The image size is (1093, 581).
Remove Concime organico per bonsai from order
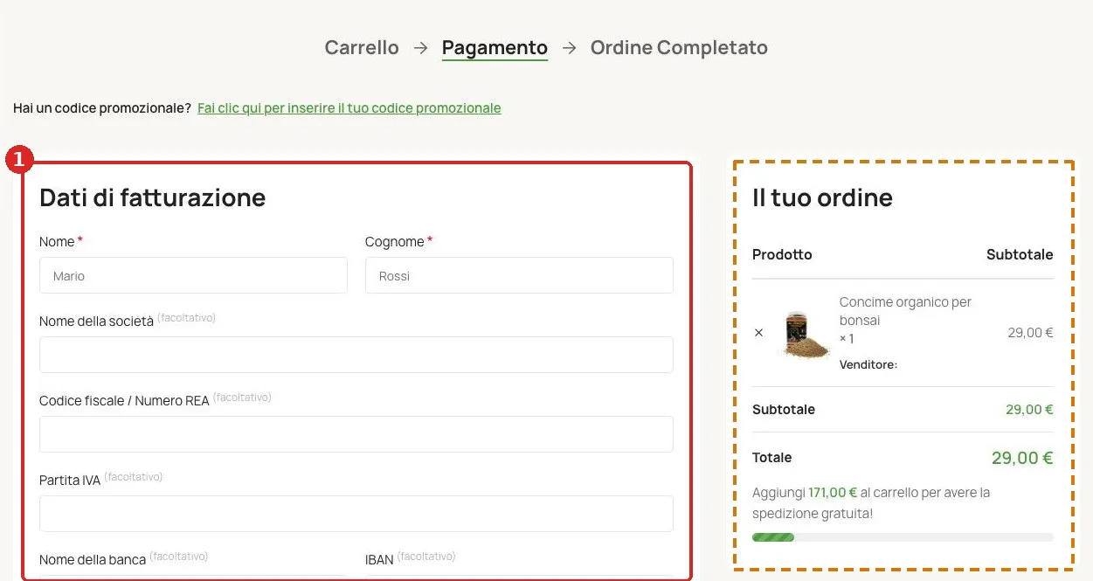click(758, 333)
